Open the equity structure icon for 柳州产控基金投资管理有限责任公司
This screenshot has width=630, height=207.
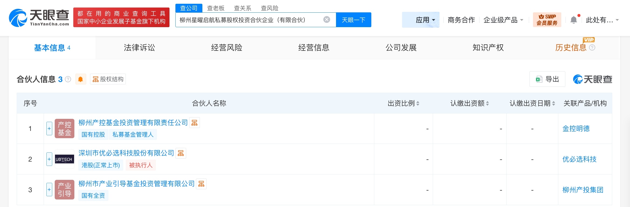195,123
